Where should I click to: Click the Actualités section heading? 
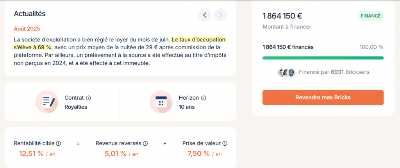30,14
